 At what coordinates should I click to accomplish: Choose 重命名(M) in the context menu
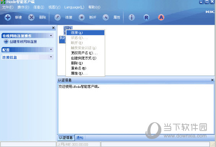pyautogui.click(x=85, y=68)
